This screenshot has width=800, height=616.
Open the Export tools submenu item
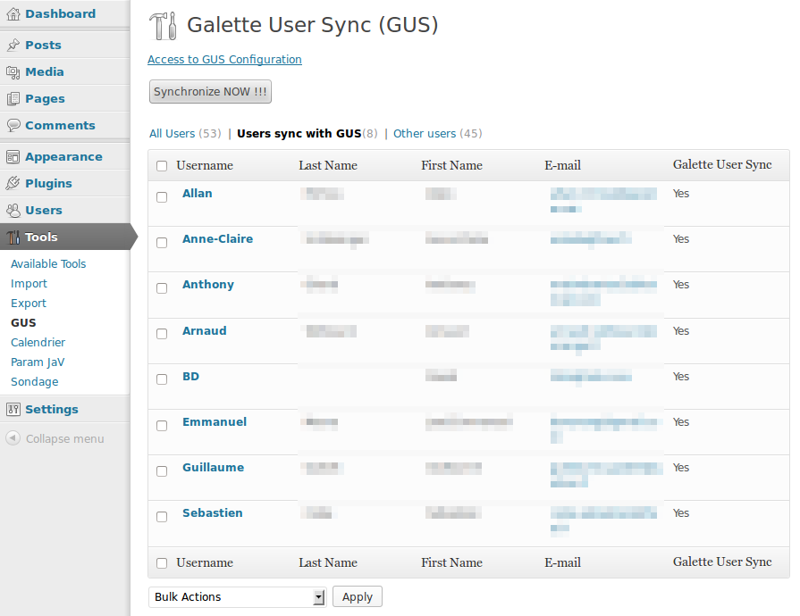point(29,304)
